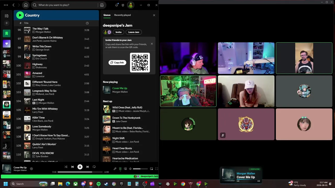View Jam participants avatars
Screen dimensions: 335x188
pos(107,32)
